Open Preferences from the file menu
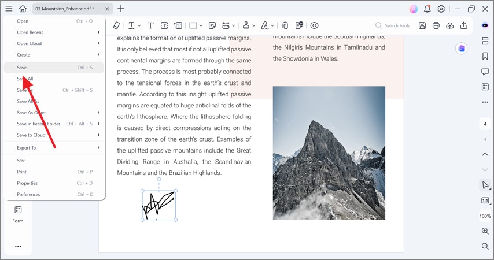Viewport: 494px width, 260px height. tap(54, 195)
